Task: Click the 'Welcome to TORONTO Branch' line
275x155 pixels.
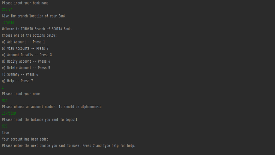Action: 37,29
